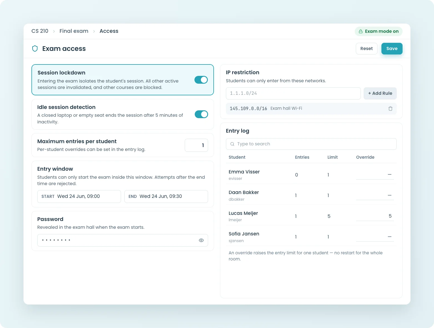Screen dimensions: 434x328
Task: Click the lock icon in Exam mode badge
Action: pyautogui.click(x=361, y=31)
